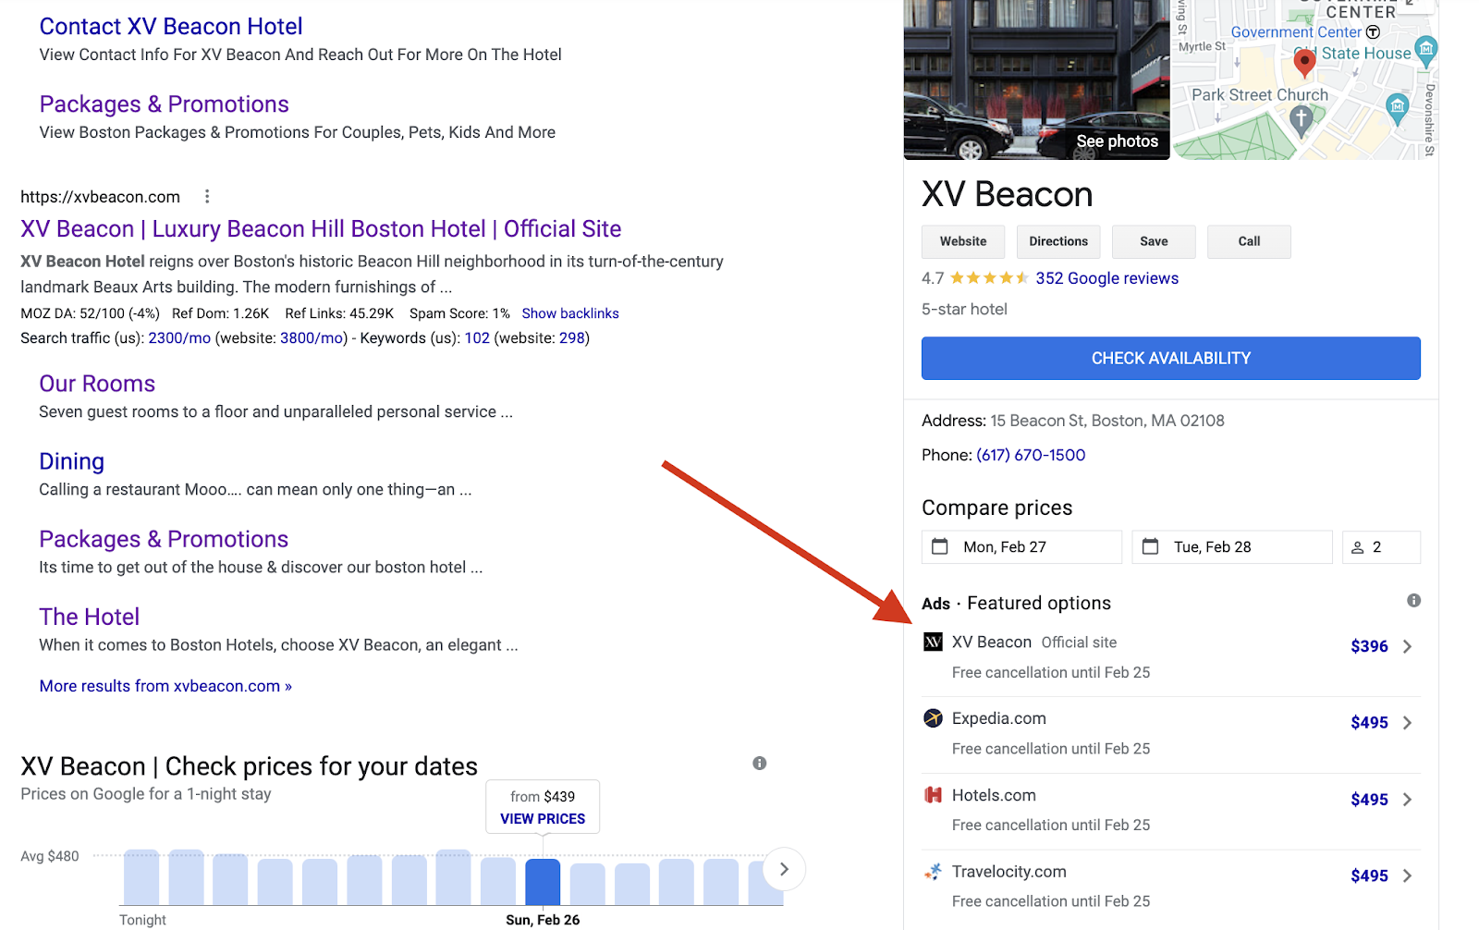The height and width of the screenshot is (930, 1479).
Task: Click the Show backlinks link
Action: point(570,313)
